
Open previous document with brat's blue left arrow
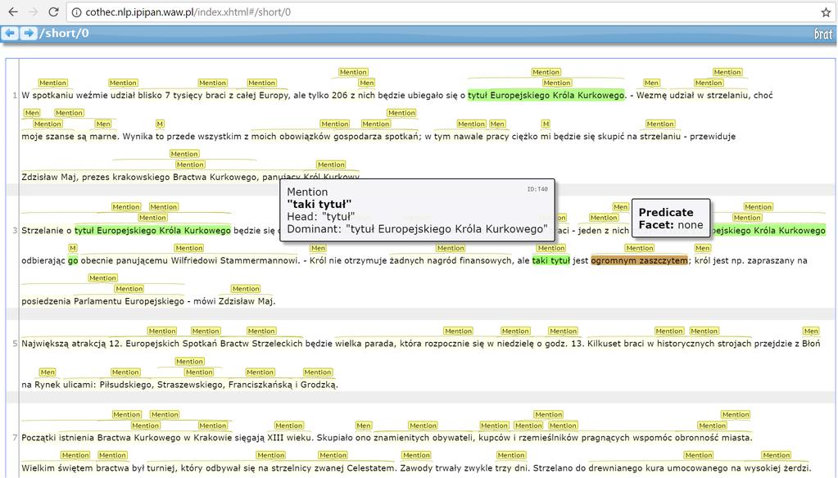[10, 33]
